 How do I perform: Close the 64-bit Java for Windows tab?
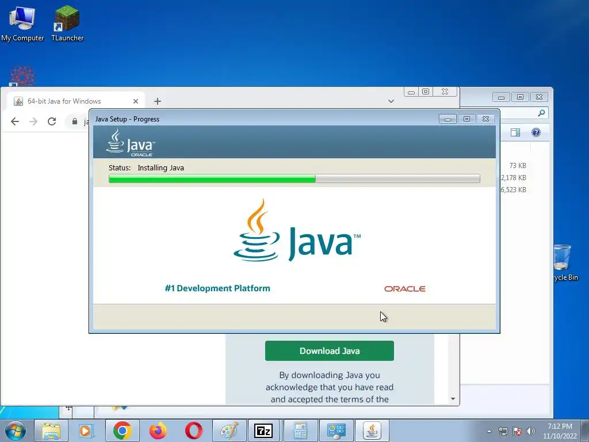136,101
